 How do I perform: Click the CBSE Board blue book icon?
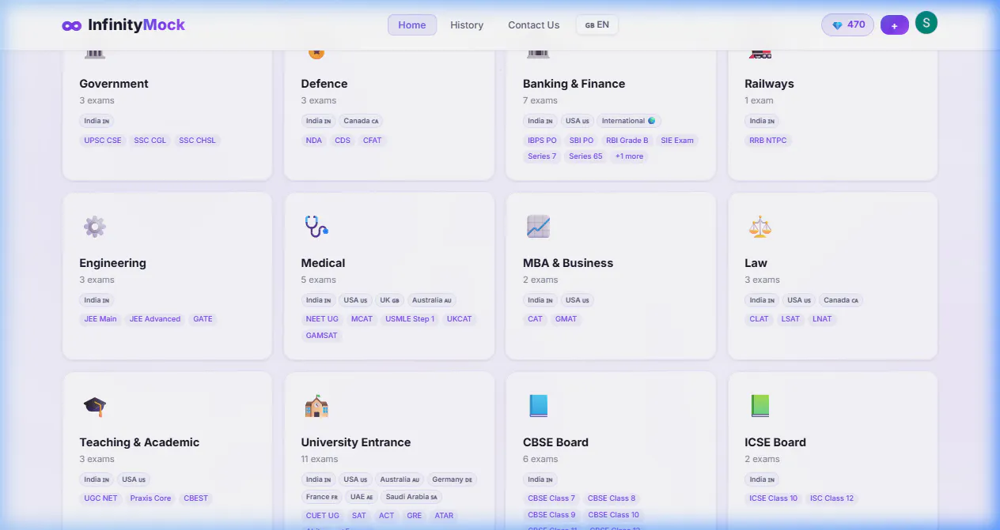click(538, 406)
